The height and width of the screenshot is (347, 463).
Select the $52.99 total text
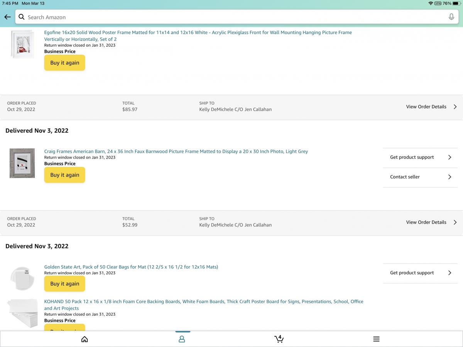pos(130,225)
